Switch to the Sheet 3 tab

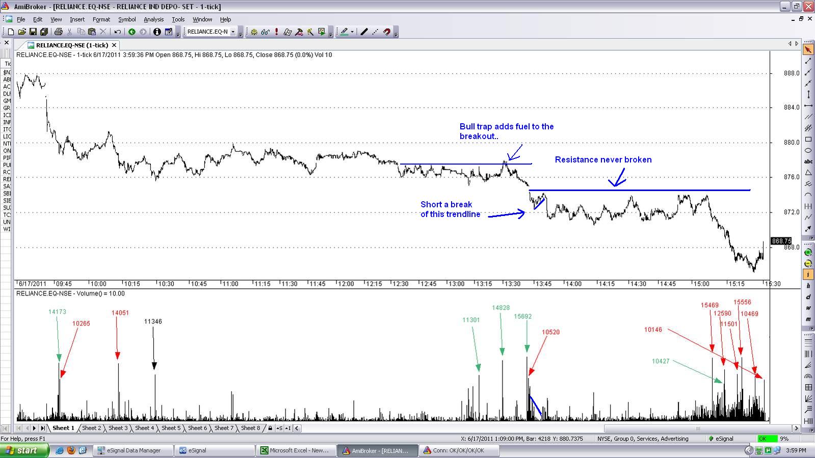point(118,428)
